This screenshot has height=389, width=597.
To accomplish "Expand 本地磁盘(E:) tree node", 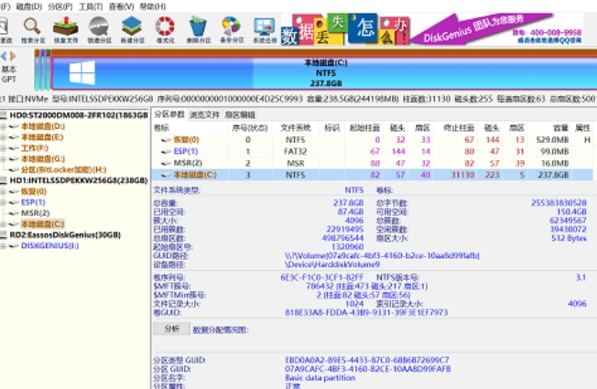I will click(3, 137).
